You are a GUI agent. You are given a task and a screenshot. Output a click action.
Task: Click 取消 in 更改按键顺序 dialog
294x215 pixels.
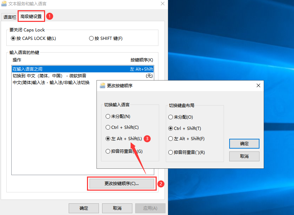(244, 156)
